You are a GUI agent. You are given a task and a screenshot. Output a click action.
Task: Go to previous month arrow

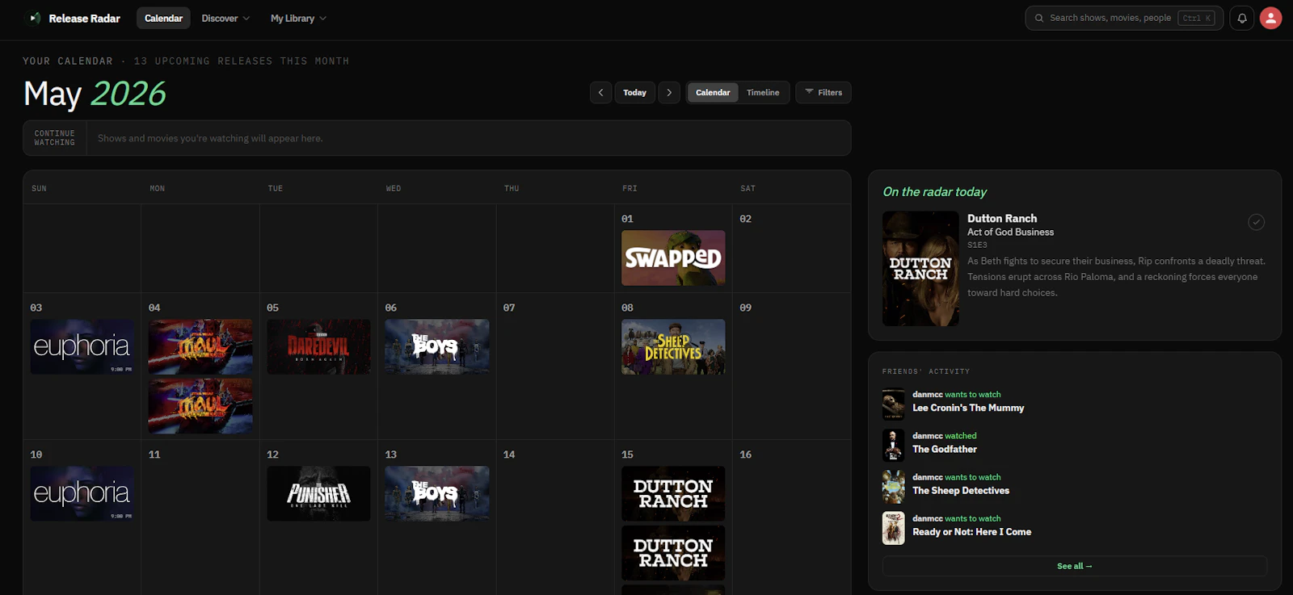coord(600,93)
